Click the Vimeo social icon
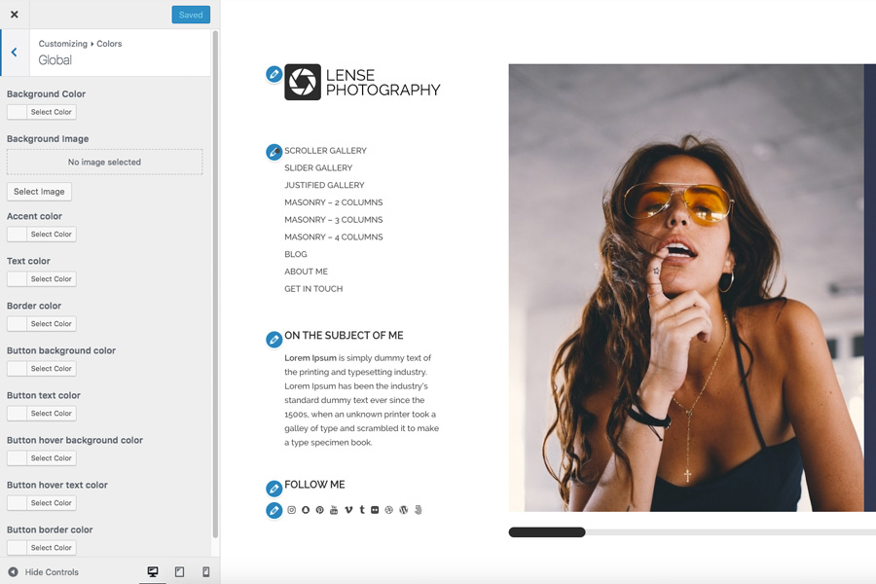 point(347,509)
